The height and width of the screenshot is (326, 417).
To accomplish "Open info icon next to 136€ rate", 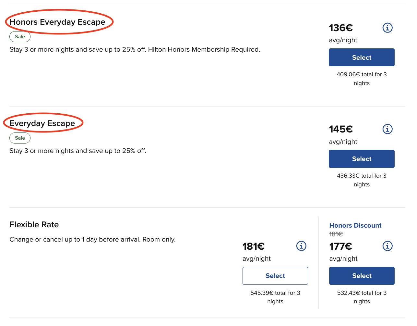I will pos(387,28).
